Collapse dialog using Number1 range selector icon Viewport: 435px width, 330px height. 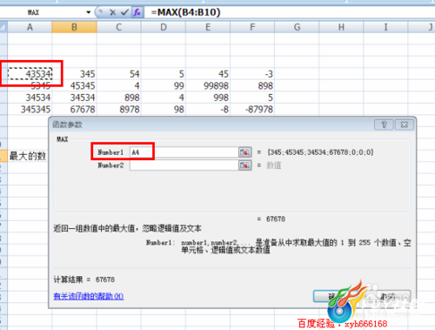(x=244, y=152)
